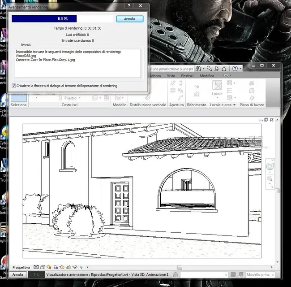291x287 pixels.
Task: Toggle sun path in view control bar
Action: coord(49,267)
